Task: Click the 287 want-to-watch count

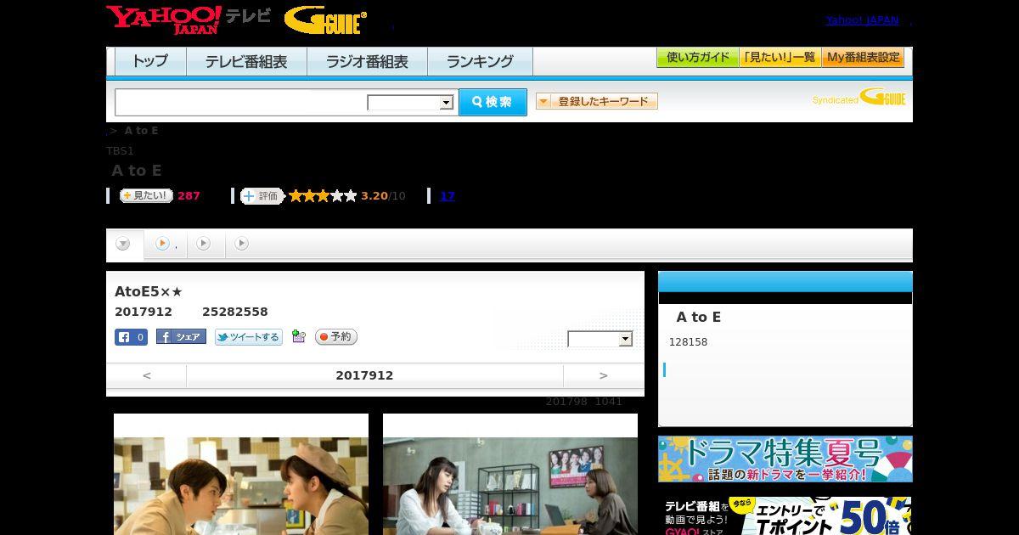Action: (189, 196)
